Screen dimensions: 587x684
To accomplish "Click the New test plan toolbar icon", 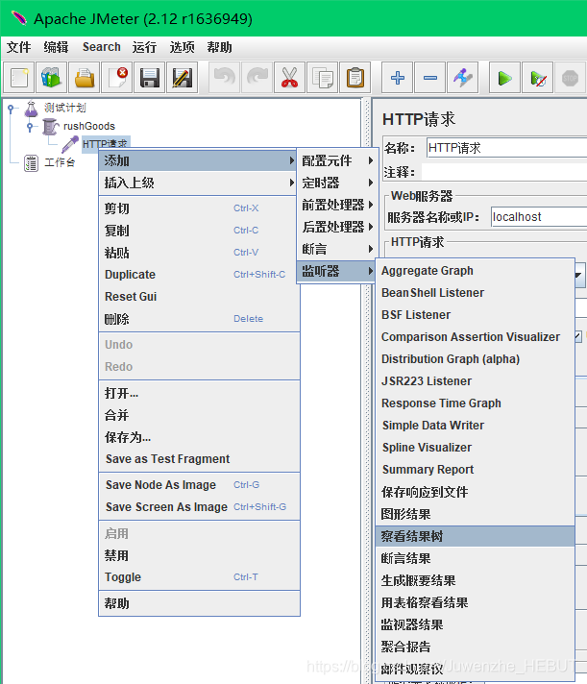I will pos(19,78).
